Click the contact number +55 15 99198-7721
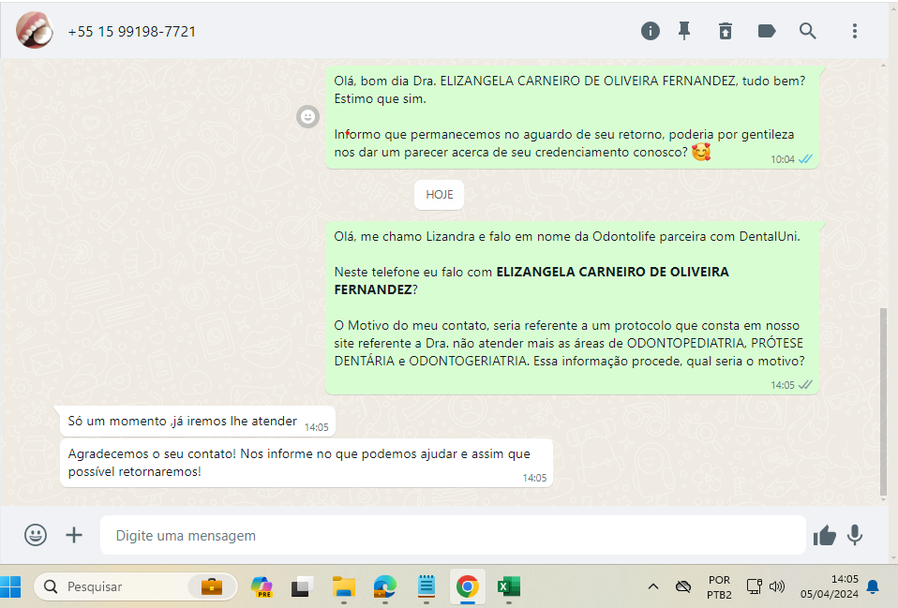Screen dimensions: 898x608 click(x=132, y=32)
